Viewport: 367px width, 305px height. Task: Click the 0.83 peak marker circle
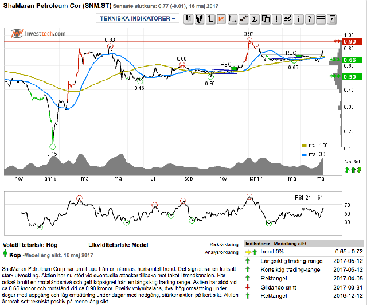pyautogui.click(x=110, y=46)
